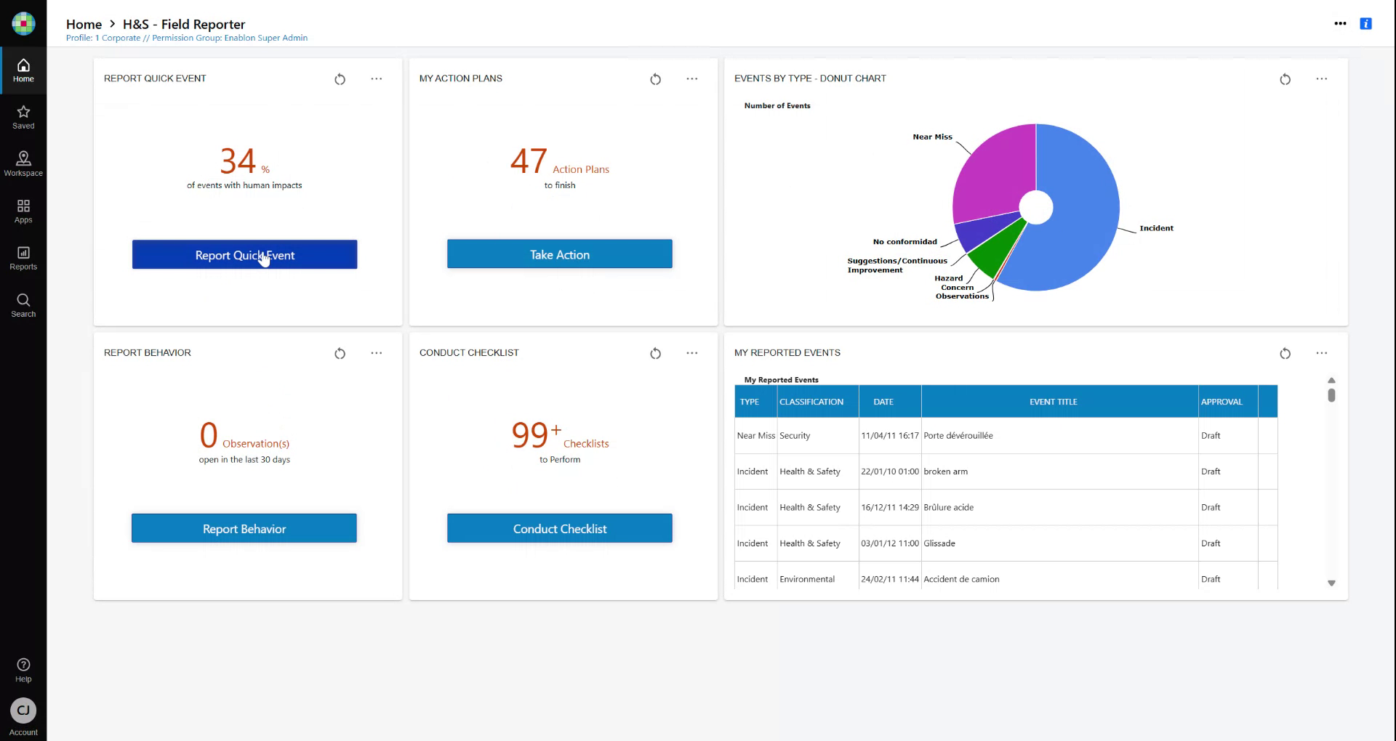Refresh the Events By Type donut chart
1396x741 pixels.
[1285, 79]
